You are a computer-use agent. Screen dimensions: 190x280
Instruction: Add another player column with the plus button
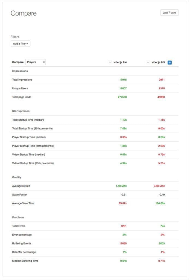[169, 62]
